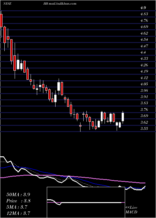The height and width of the screenshot is (218, 156).
Task: Click the Price : 3.8 readout
Action: tap(18, 201)
